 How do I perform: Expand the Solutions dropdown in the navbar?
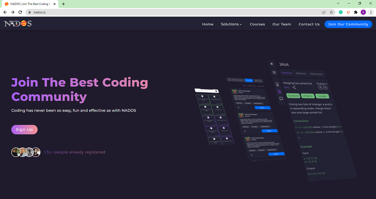(231, 24)
